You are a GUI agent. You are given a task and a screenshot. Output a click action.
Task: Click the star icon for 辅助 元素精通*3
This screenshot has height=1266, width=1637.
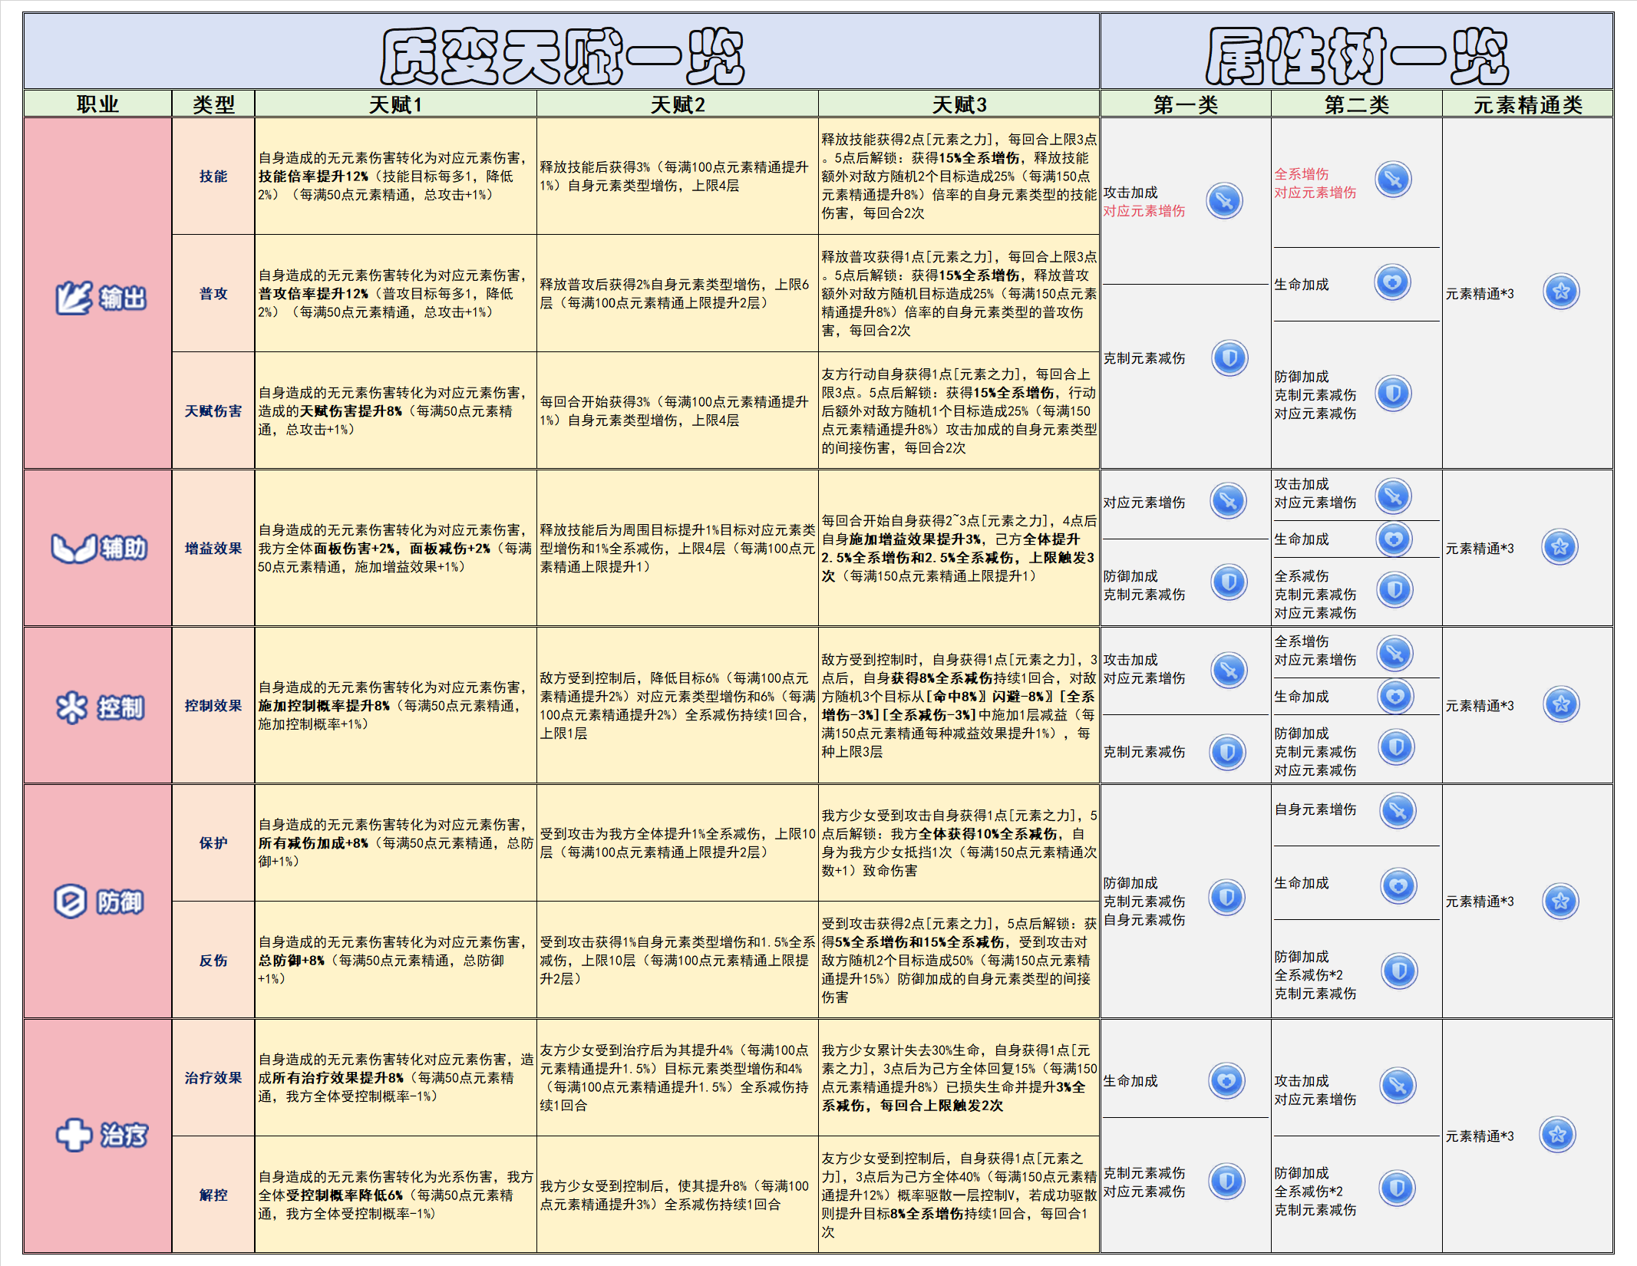click(x=1560, y=546)
